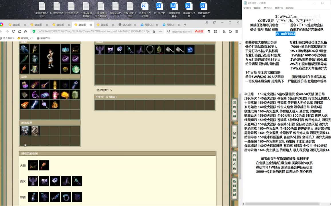
Task: Select desktop document 月10E攻略
Action: [159, 9]
